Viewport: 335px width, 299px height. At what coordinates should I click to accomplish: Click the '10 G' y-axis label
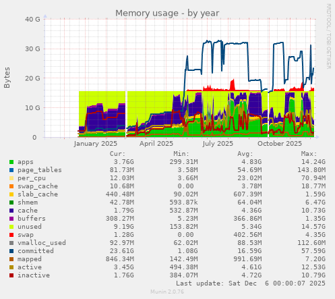point(32,108)
